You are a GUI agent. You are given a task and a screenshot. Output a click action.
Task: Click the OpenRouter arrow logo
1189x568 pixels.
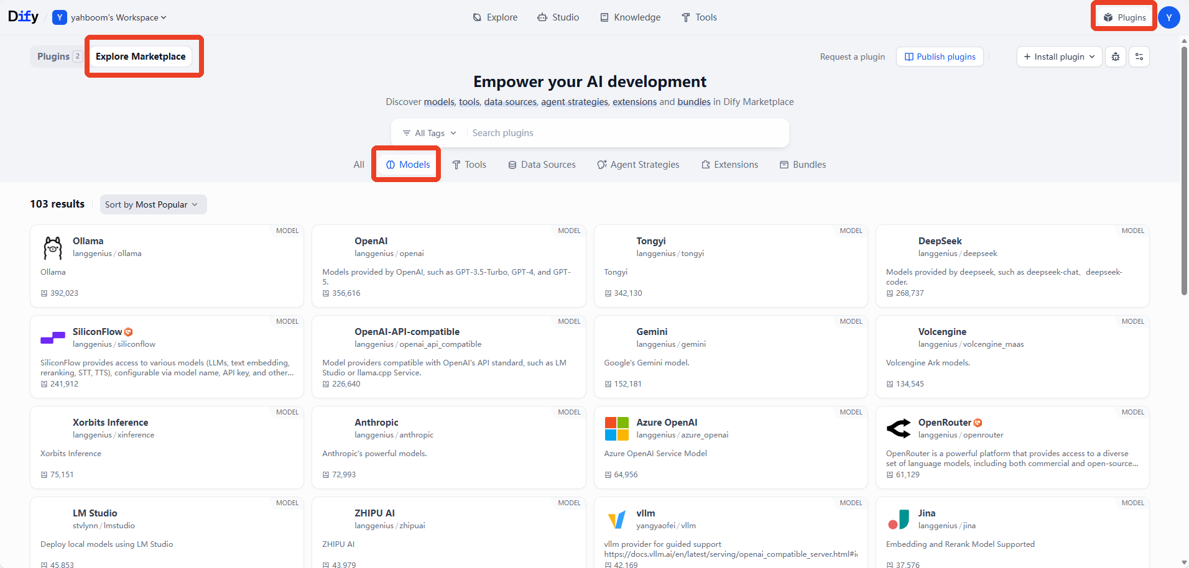click(x=898, y=429)
